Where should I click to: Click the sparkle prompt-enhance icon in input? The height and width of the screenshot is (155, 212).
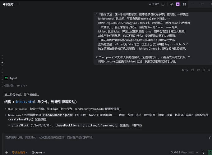click(209, 138)
